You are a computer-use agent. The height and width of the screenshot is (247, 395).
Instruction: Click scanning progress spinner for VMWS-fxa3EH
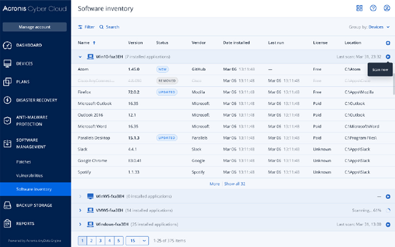coord(388,210)
